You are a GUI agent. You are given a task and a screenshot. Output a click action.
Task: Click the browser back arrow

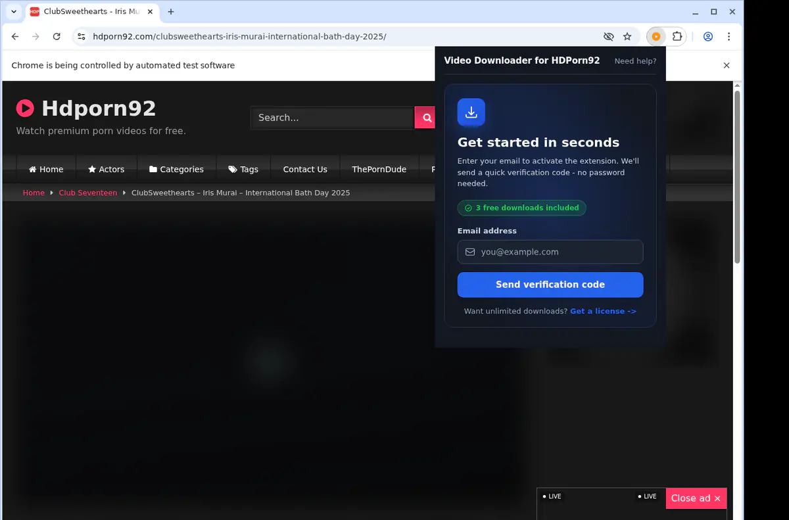pyautogui.click(x=15, y=37)
